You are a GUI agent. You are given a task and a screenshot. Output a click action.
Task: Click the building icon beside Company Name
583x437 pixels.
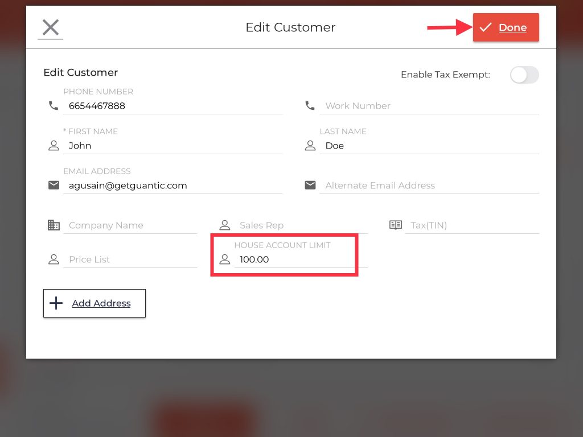tap(54, 225)
